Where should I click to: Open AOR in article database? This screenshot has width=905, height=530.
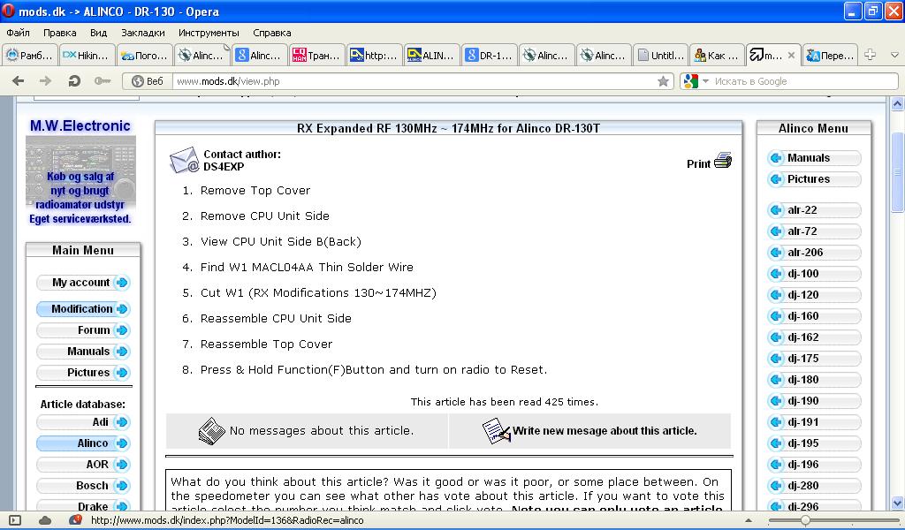click(82, 465)
